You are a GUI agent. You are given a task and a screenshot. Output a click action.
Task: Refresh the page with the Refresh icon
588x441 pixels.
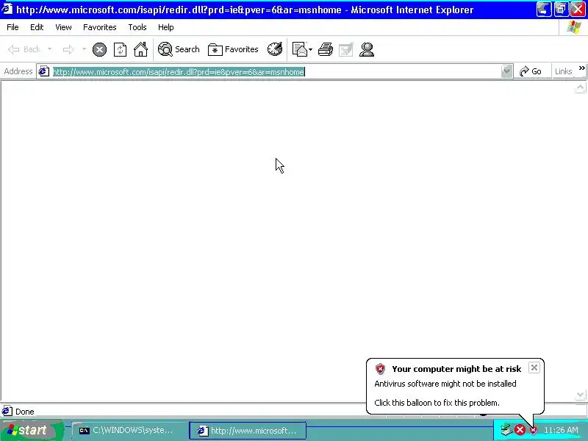click(120, 49)
